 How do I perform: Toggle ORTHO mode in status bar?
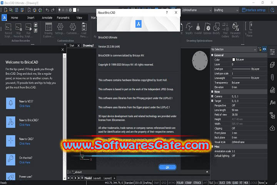(x=171, y=183)
